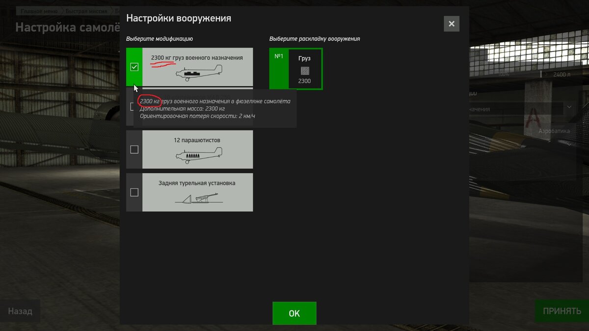Tick the Задняя турельная установка checkbox
The image size is (589, 331).
tap(134, 193)
